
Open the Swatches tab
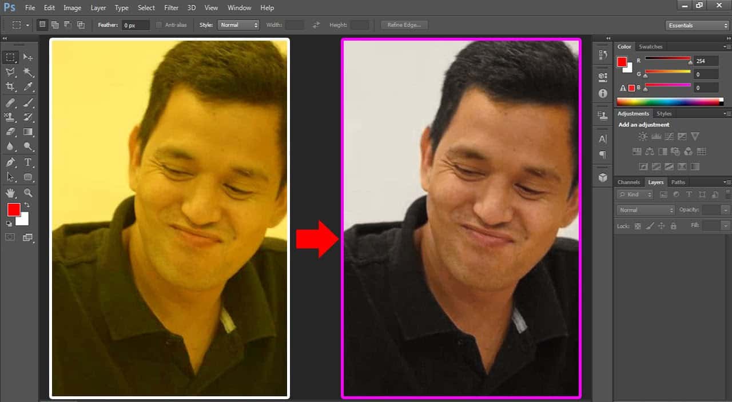click(x=651, y=46)
